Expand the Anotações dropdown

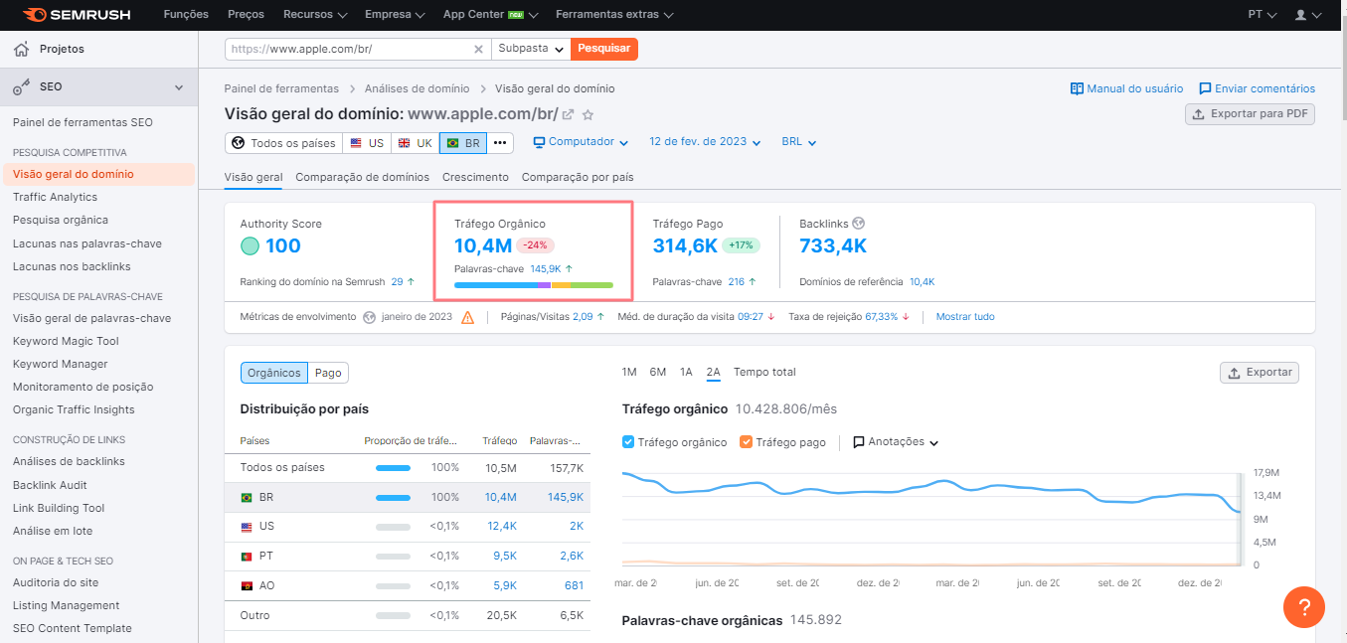[x=896, y=442]
